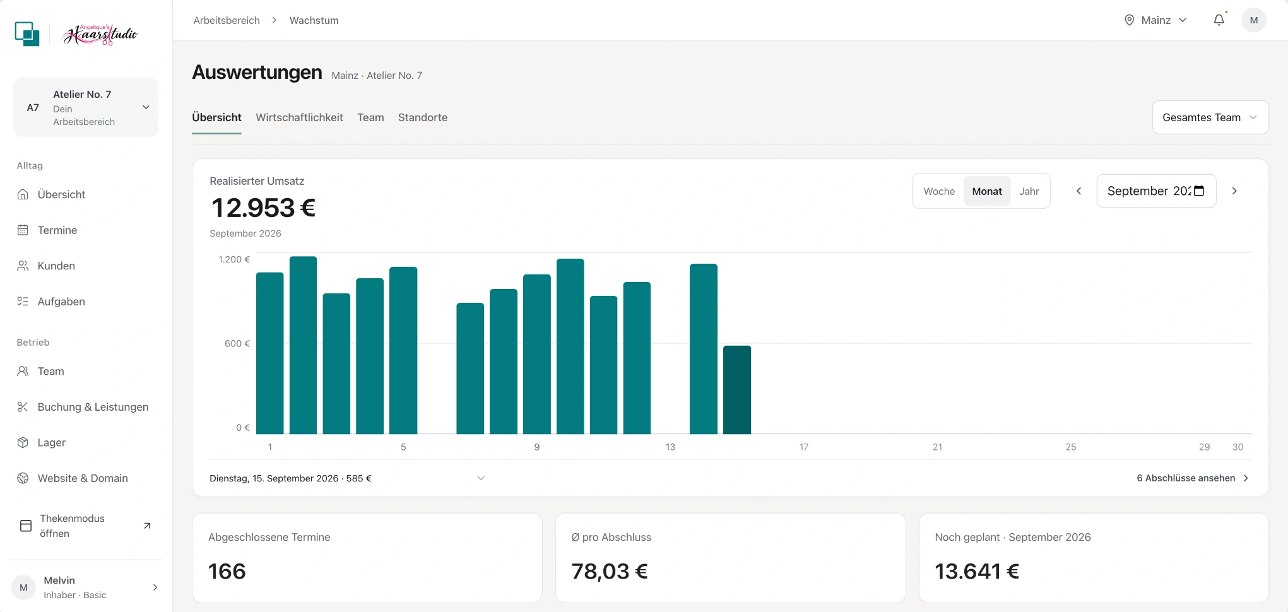Go to next month arrow
Viewport: 1288px width, 612px height.
point(1234,191)
